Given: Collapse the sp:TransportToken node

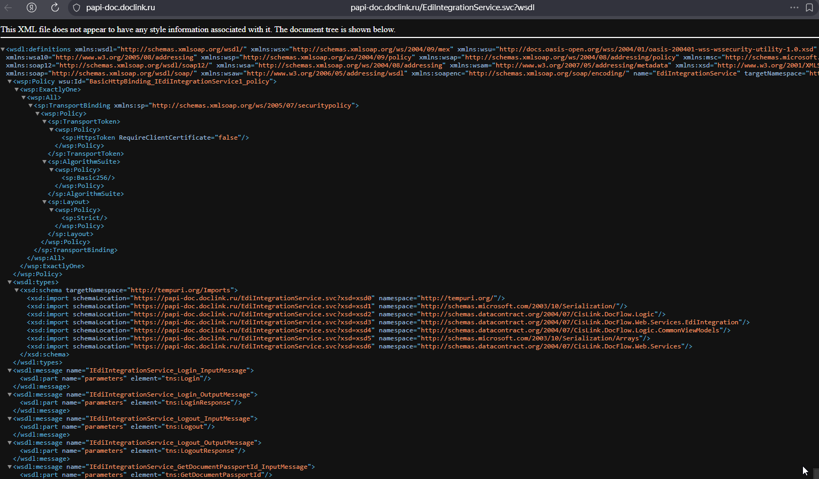Looking at the screenshot, I should (44, 121).
